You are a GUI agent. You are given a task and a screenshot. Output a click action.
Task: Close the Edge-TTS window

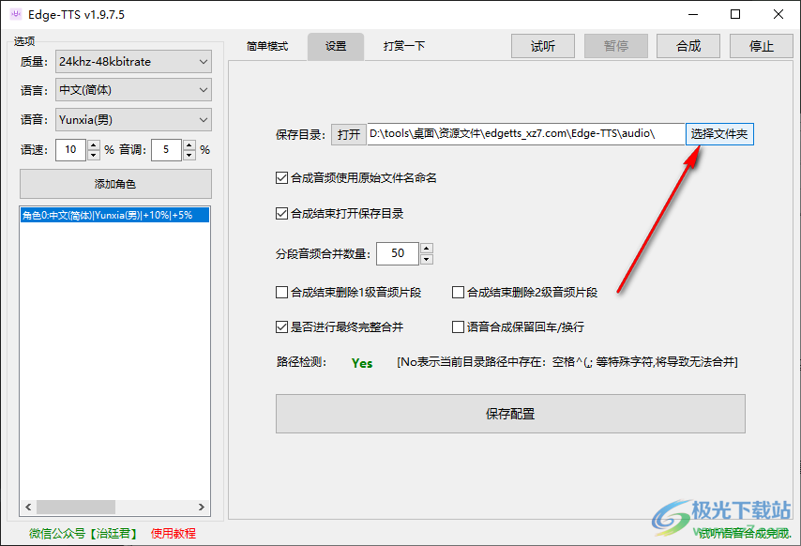click(778, 14)
